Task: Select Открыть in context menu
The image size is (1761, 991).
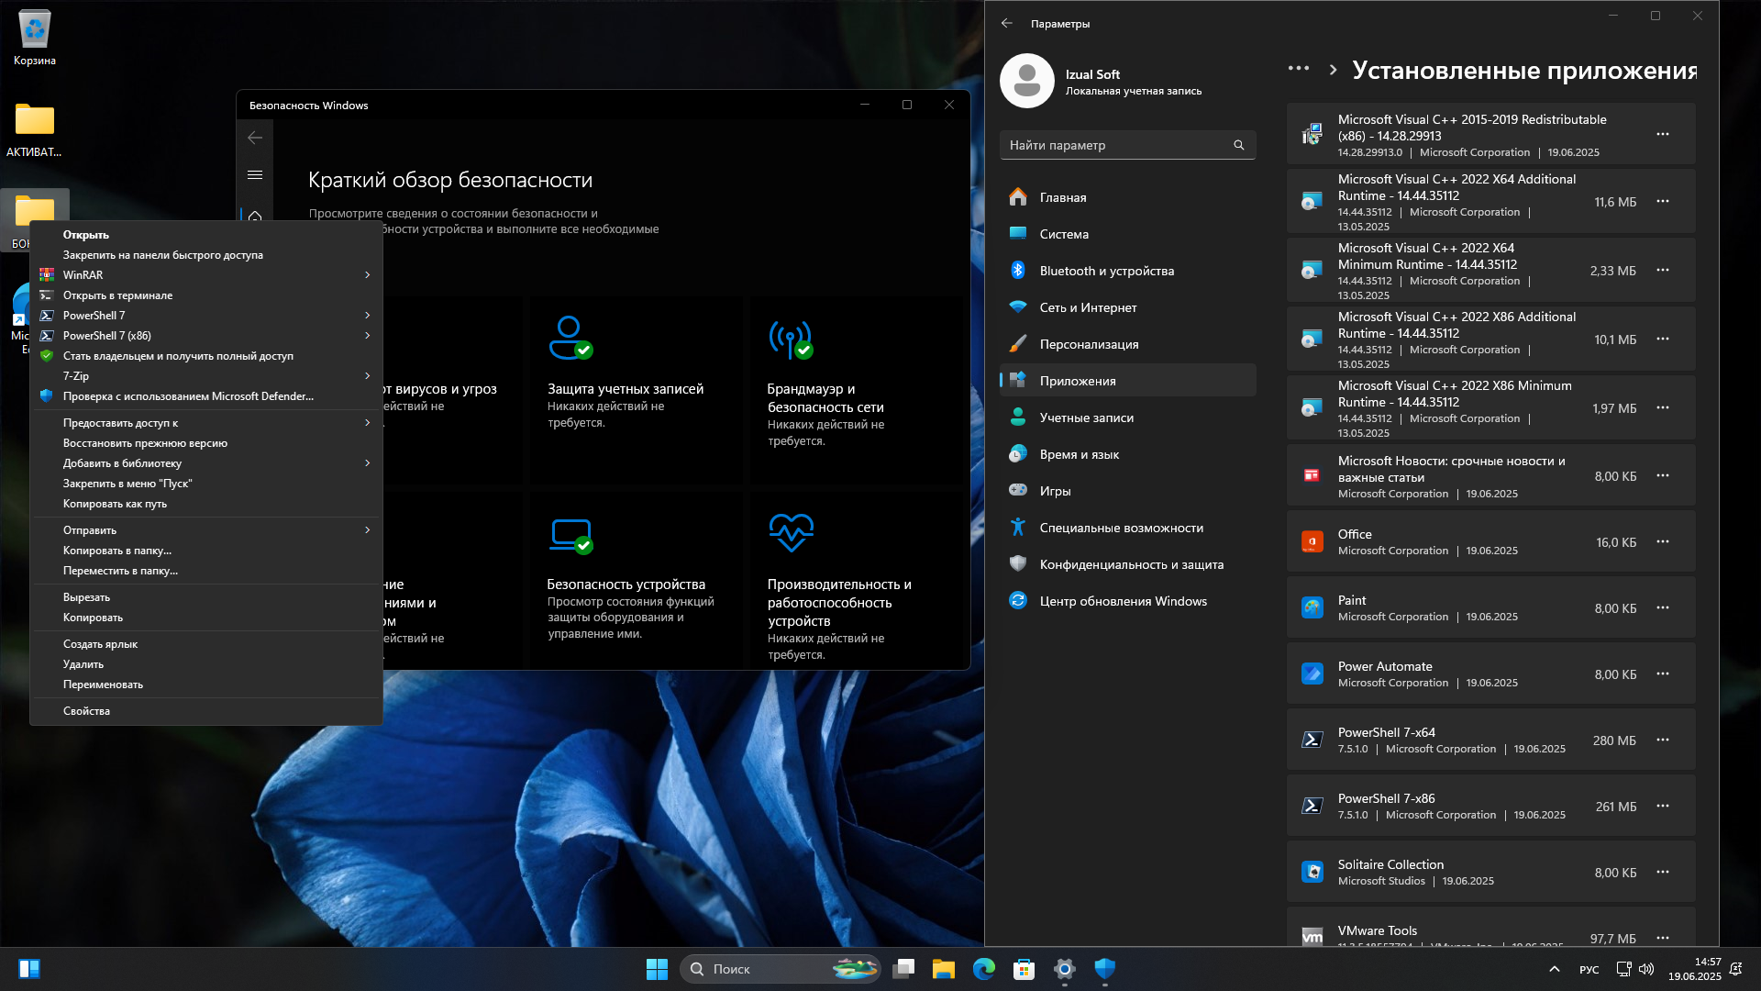Action: pyautogui.click(x=206, y=235)
